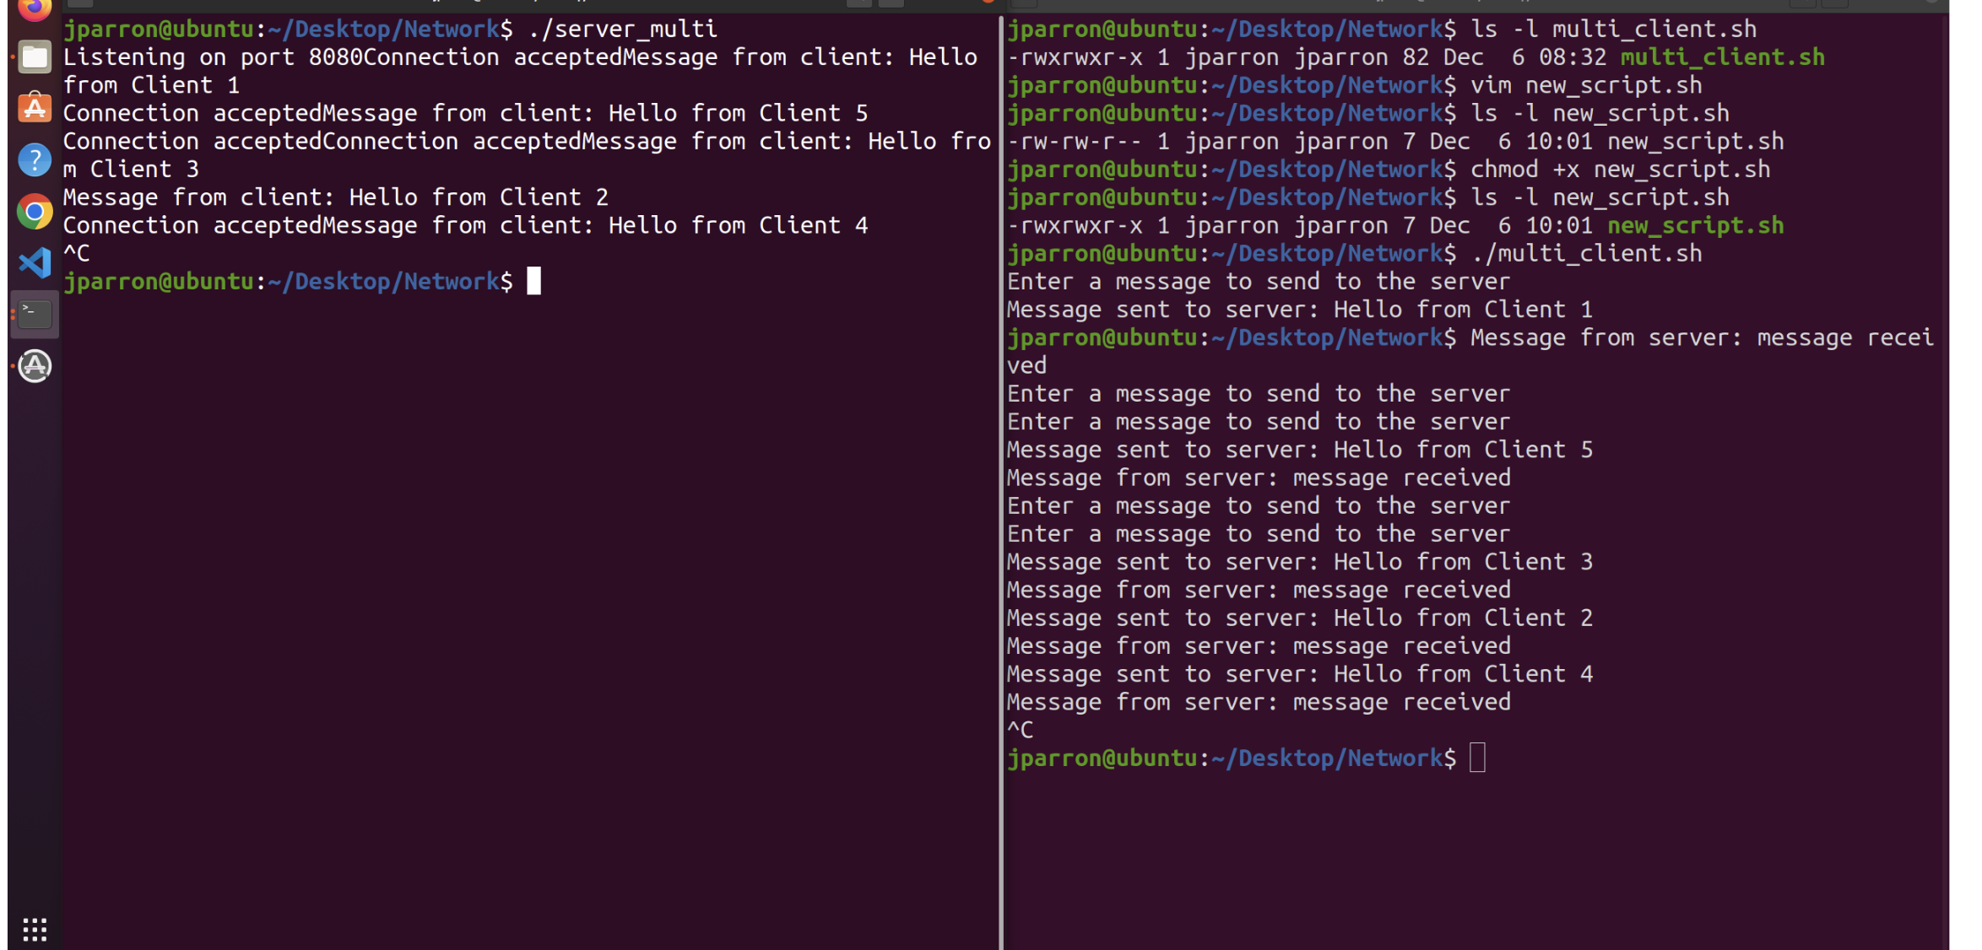This screenshot has width=1982, height=950.
Task: Click the green new_script.sh filename
Action: click(1695, 225)
